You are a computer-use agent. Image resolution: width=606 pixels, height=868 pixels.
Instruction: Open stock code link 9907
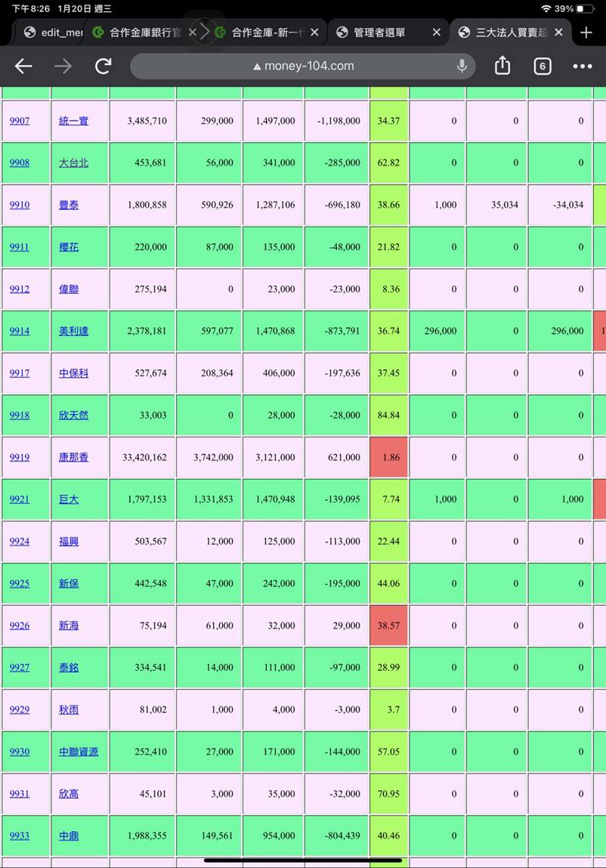coord(20,121)
